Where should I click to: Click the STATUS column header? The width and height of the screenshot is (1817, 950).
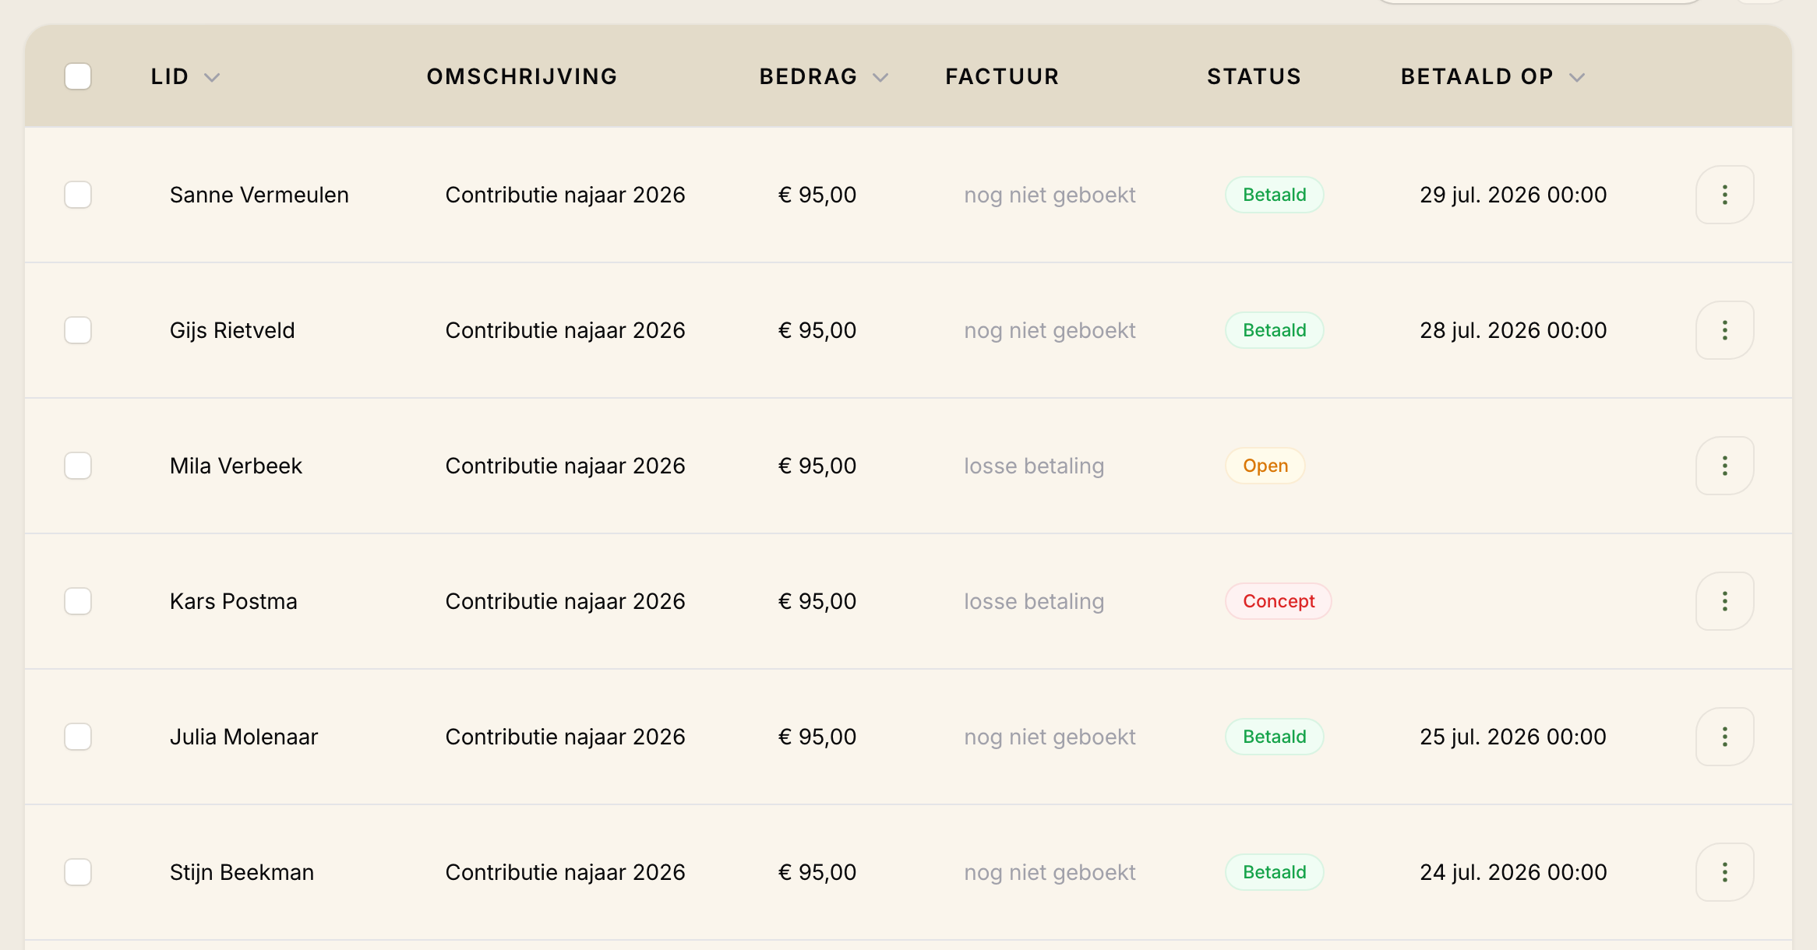[x=1254, y=76]
